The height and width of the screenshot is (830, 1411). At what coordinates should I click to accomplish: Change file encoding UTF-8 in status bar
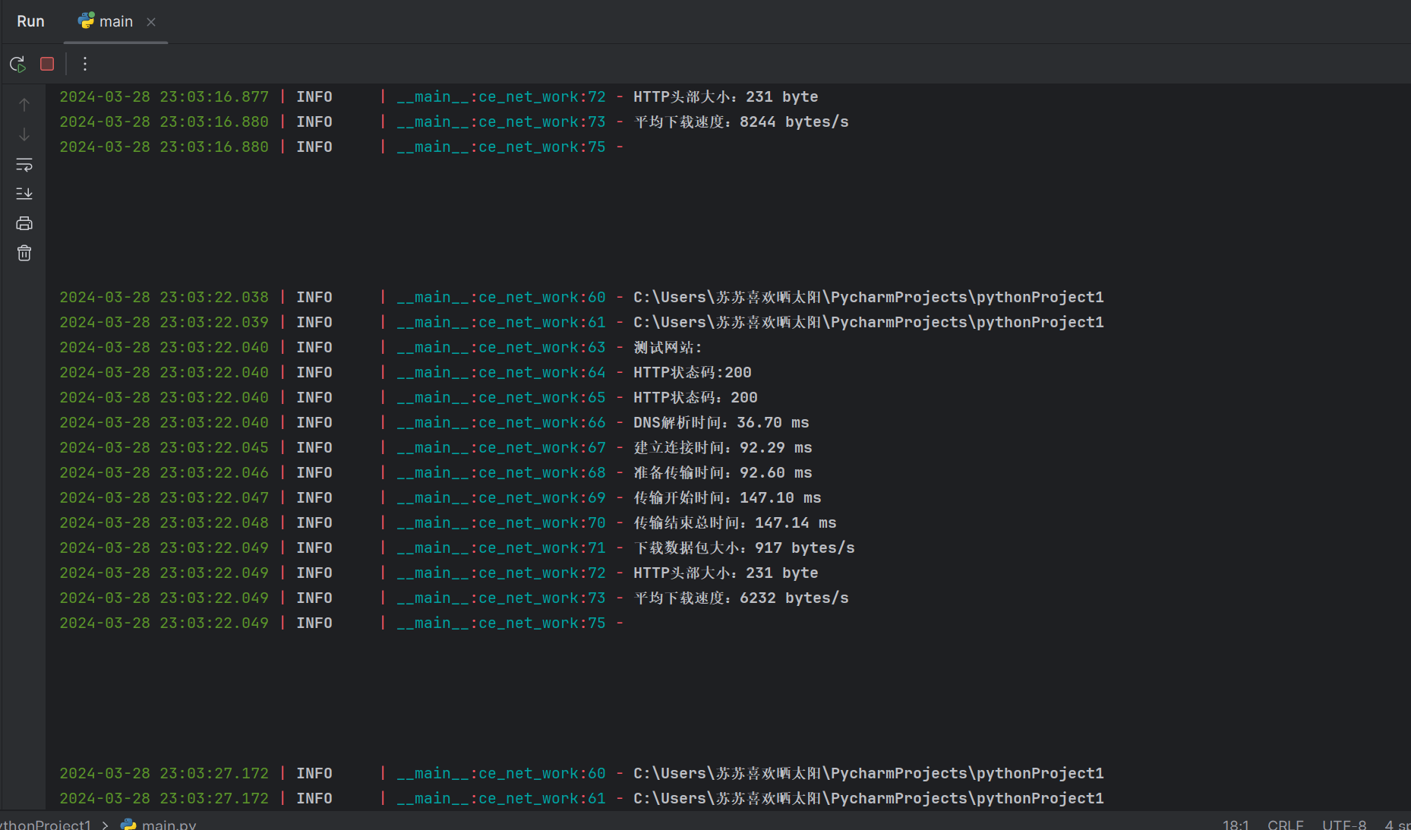coord(1343,824)
